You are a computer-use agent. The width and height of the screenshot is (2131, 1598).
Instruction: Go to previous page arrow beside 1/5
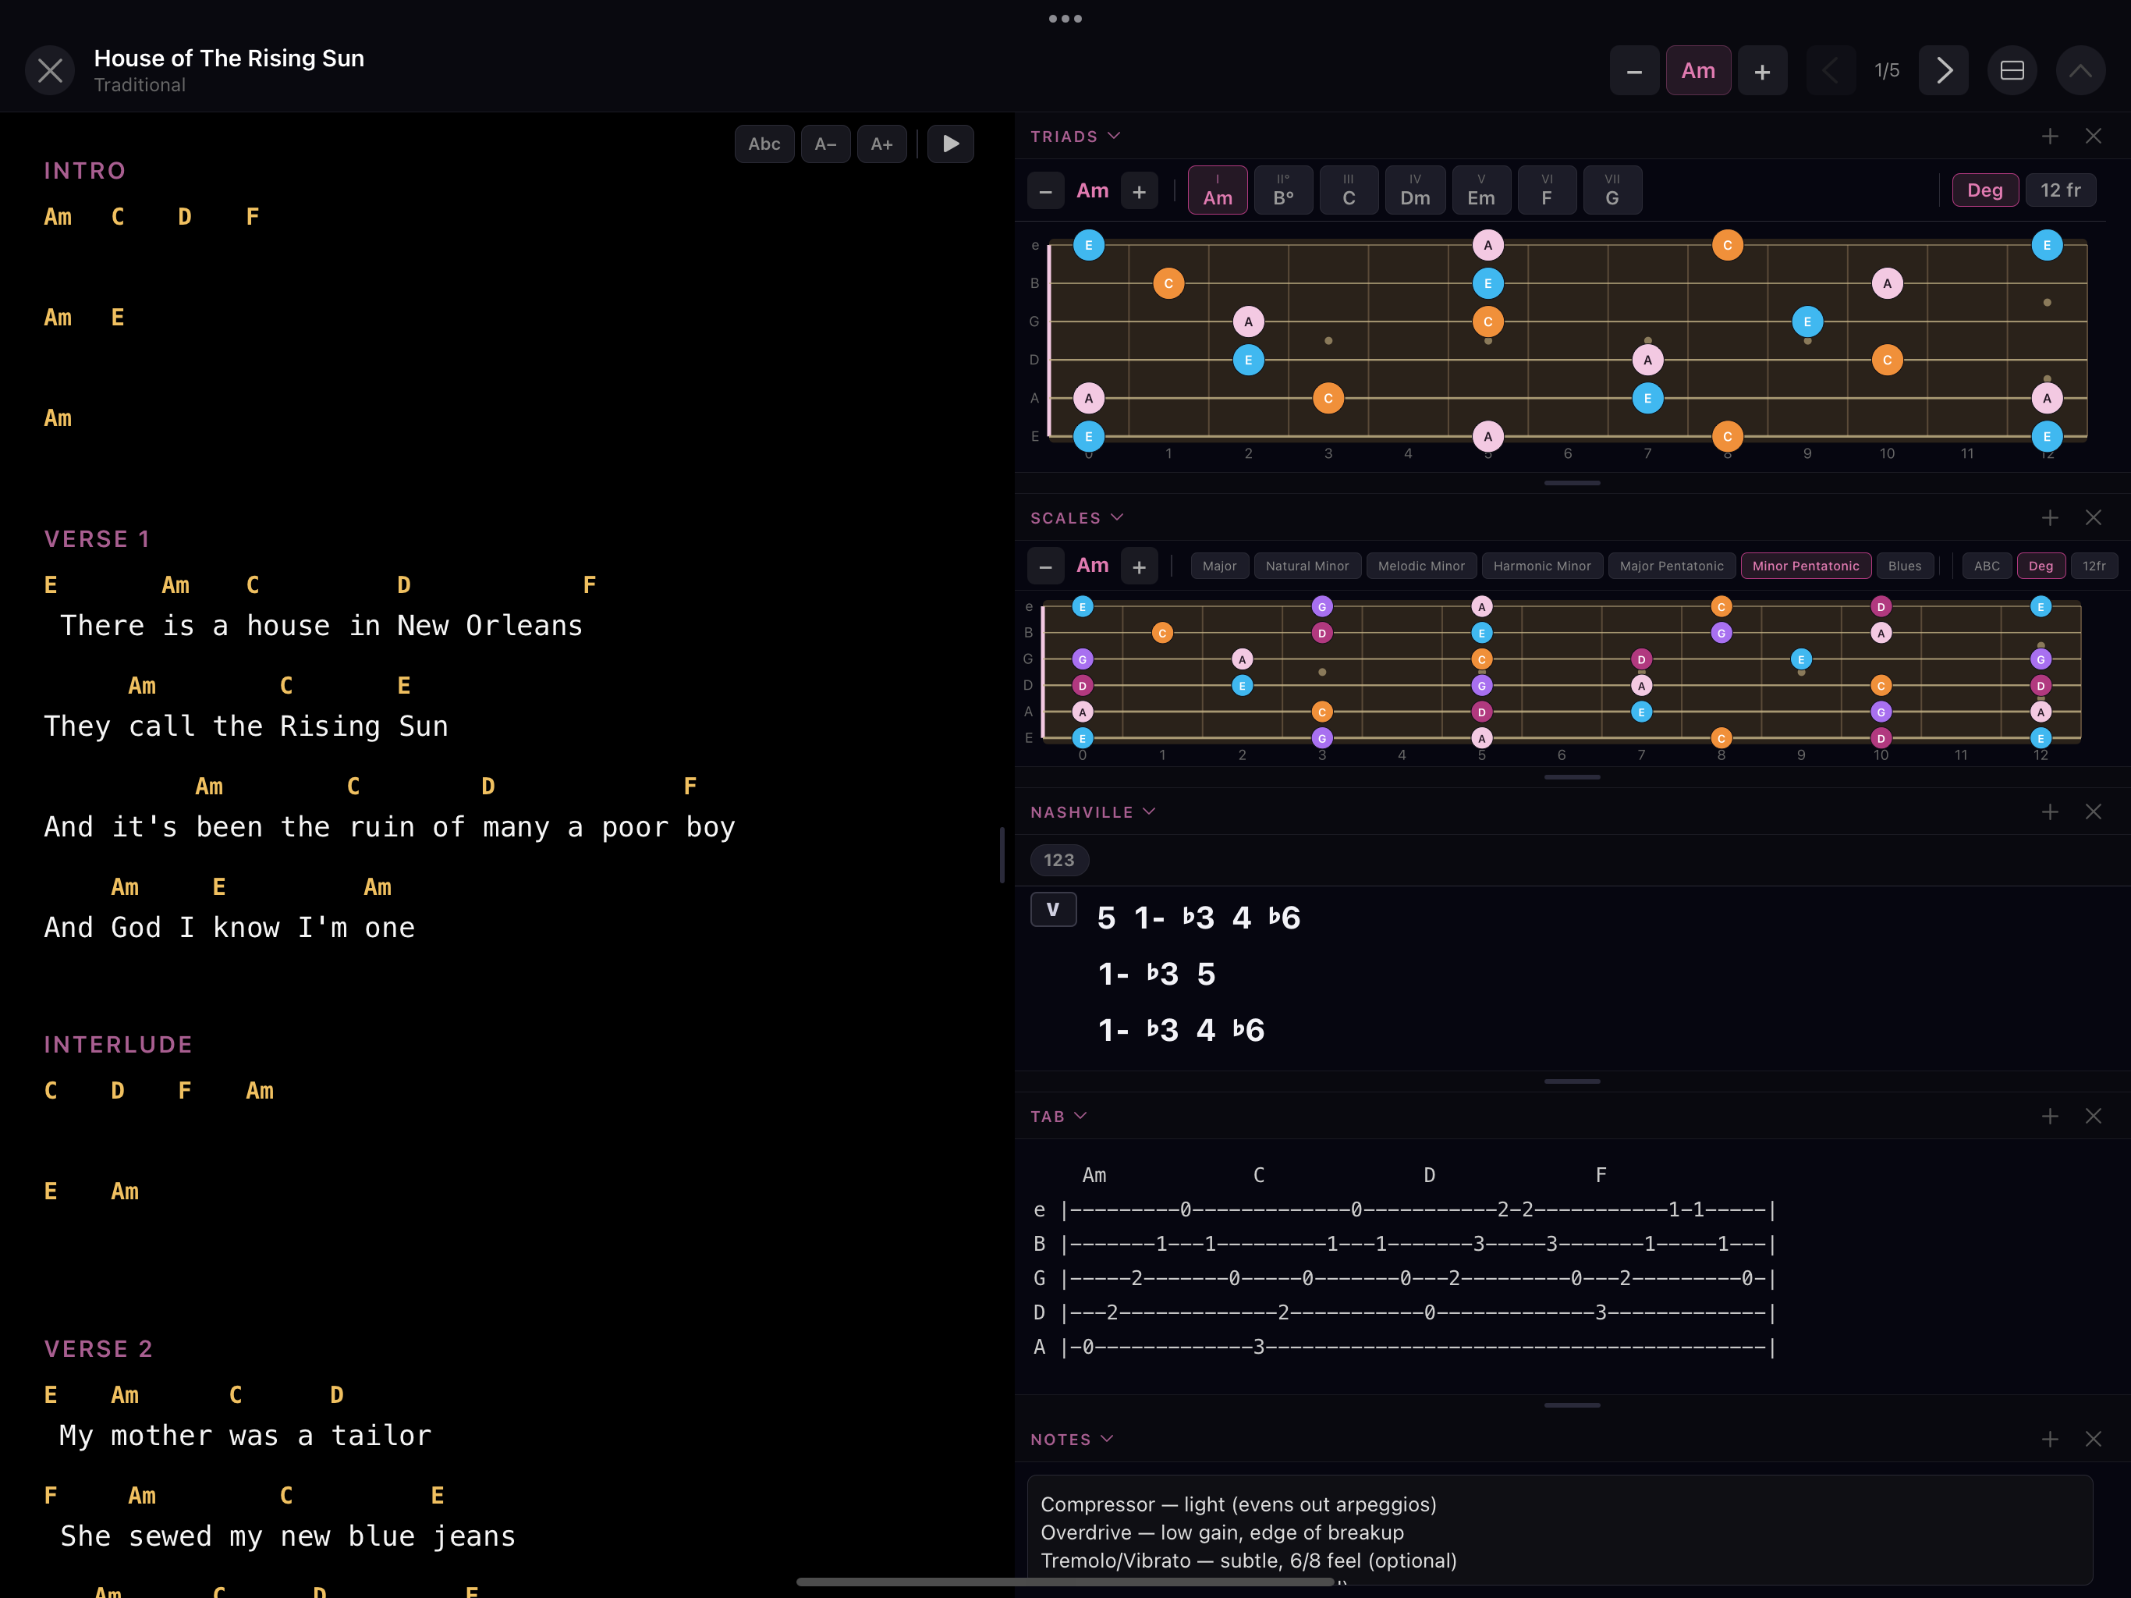[1831, 70]
